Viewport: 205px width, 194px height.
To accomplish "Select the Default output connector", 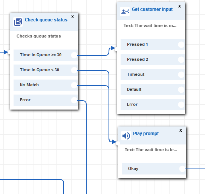I will (181, 90).
